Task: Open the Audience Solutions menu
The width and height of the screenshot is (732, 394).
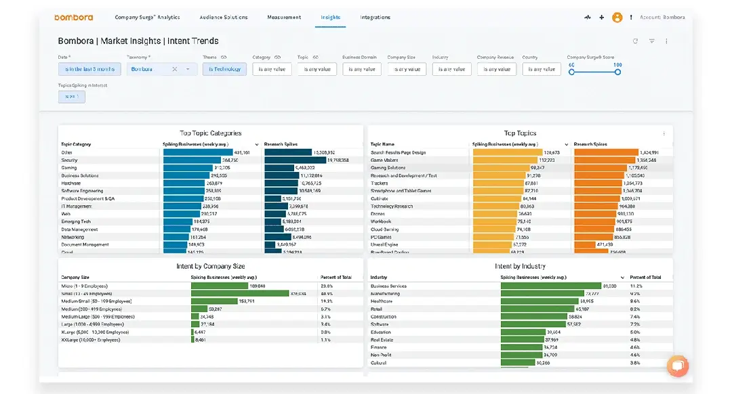Action: pyautogui.click(x=224, y=17)
